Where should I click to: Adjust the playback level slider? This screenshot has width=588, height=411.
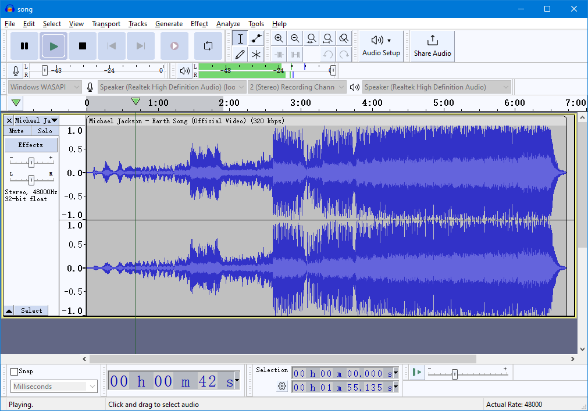[332, 70]
